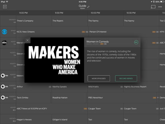The image size is (165, 124).
Task: Select the PBS logo for channel 9.1
Action: pyautogui.click(x=5, y=76)
